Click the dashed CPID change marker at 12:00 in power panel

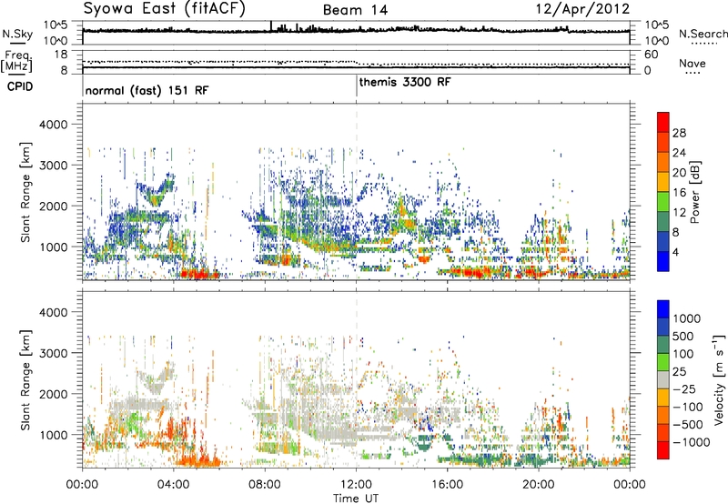coord(357,192)
